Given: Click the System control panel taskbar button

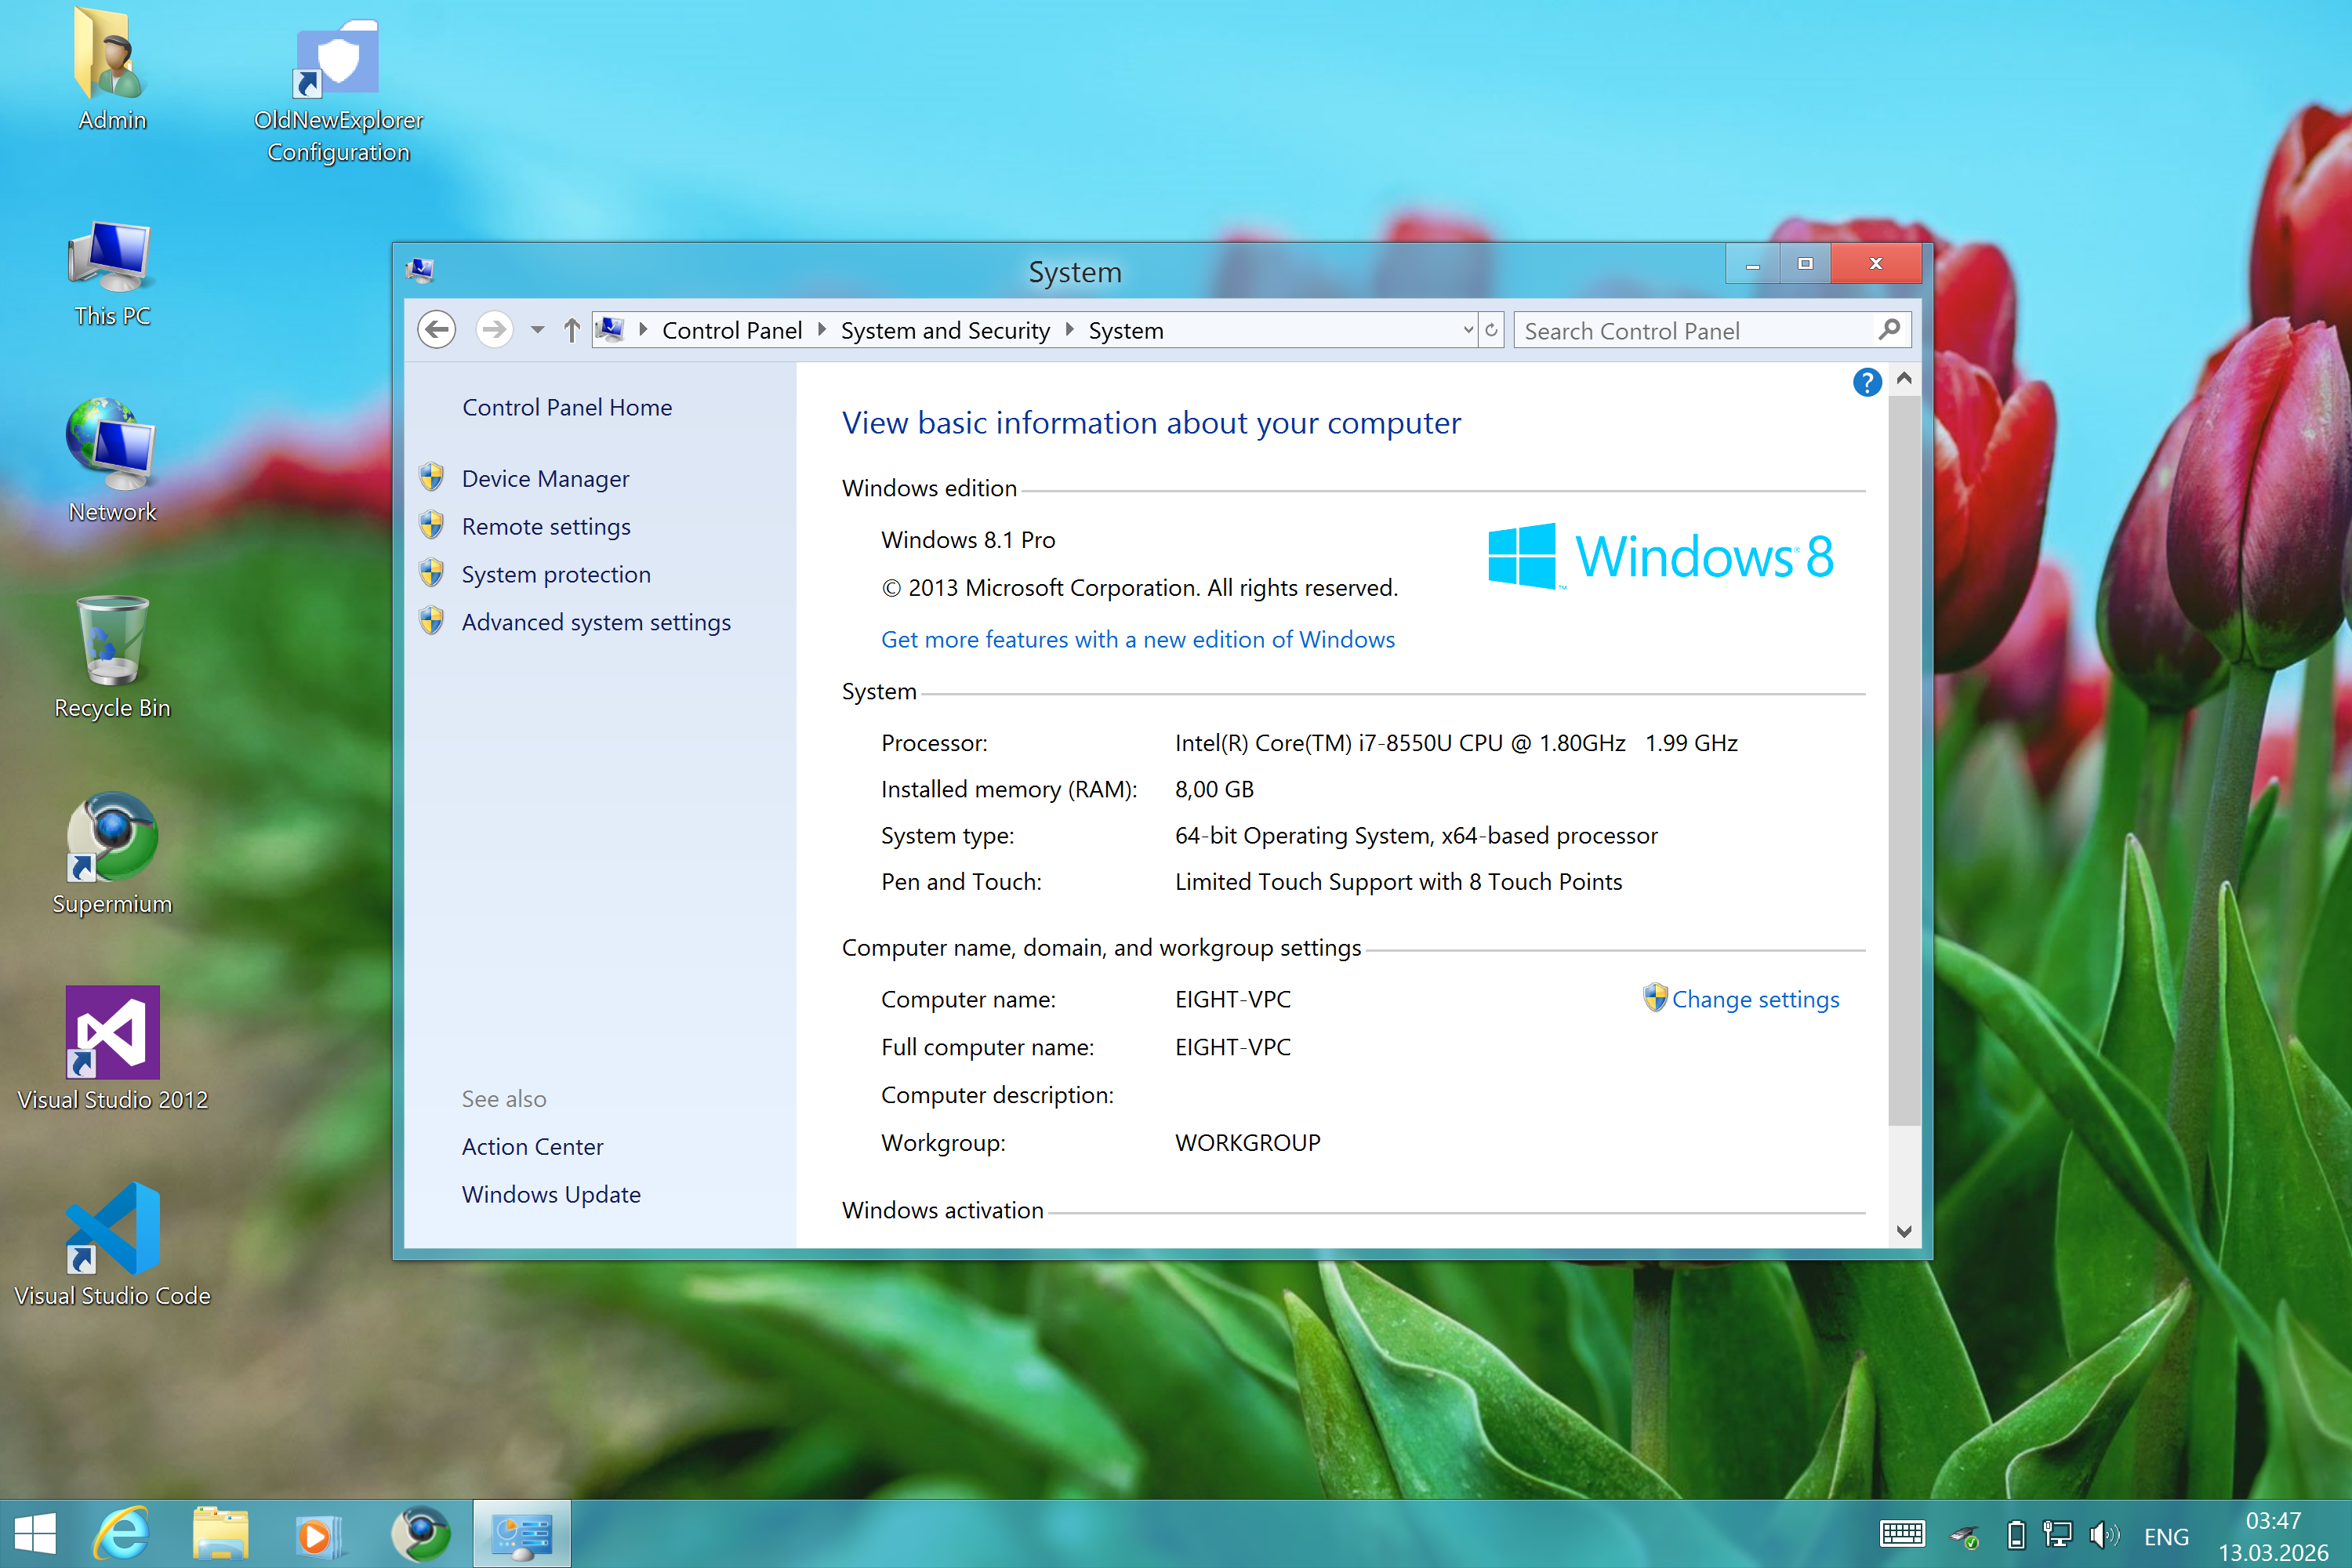Looking at the screenshot, I should (x=522, y=1534).
